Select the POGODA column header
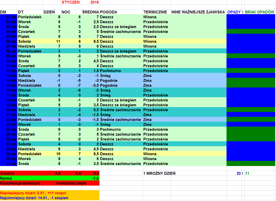This screenshot has width=276, height=201. point(108,12)
